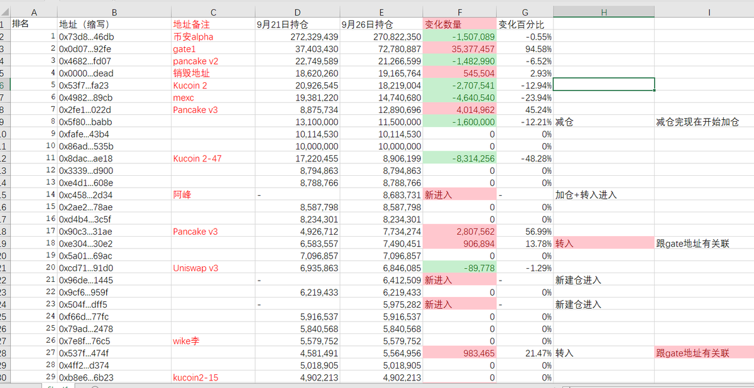Image resolution: width=754 pixels, height=388 pixels.
Task: Click the pink '变化数量' header cell
Action: 460,24
